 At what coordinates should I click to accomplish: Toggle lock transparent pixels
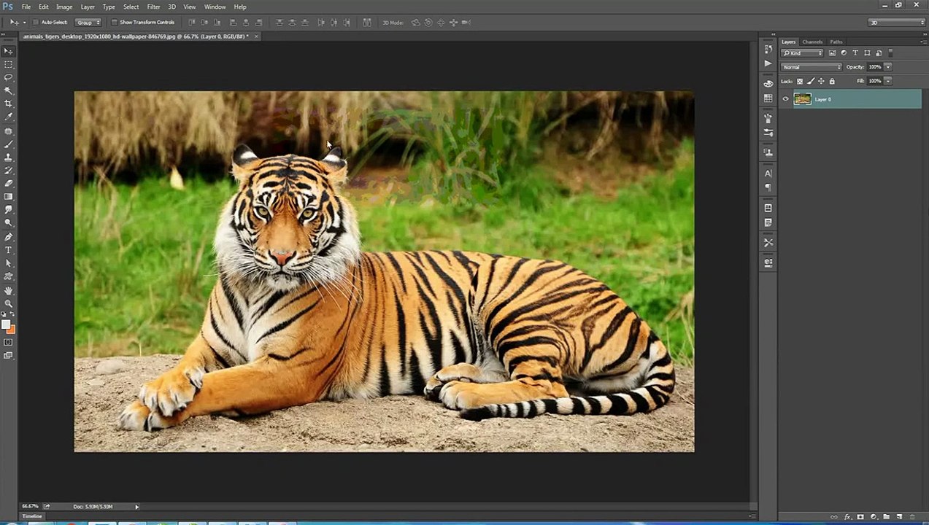pos(800,81)
